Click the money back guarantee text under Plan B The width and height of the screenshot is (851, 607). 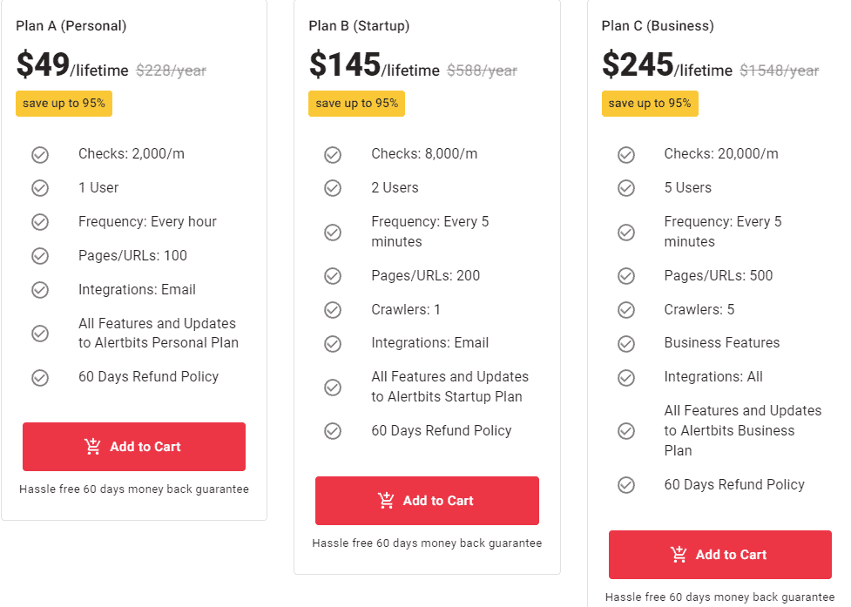point(427,543)
